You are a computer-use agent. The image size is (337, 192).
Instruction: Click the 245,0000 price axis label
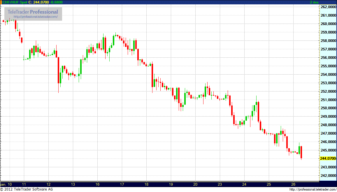[328, 150]
